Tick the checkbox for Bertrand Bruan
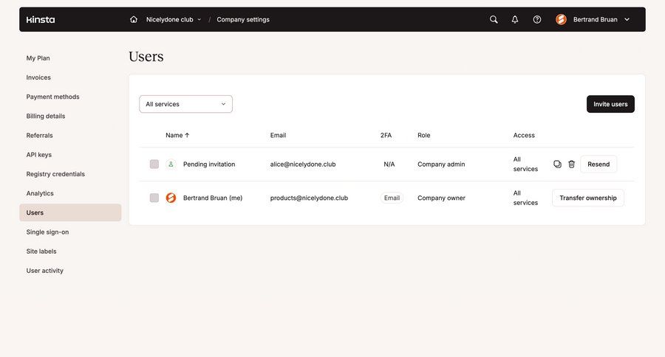Screen dimensions: 665x357 154,198
